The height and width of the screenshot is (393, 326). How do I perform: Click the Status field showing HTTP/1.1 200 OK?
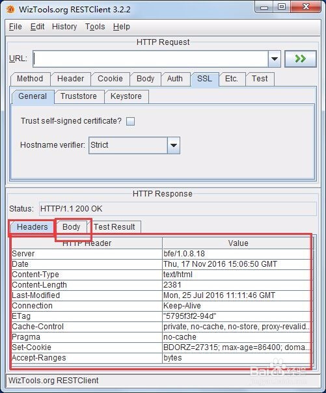(178, 209)
